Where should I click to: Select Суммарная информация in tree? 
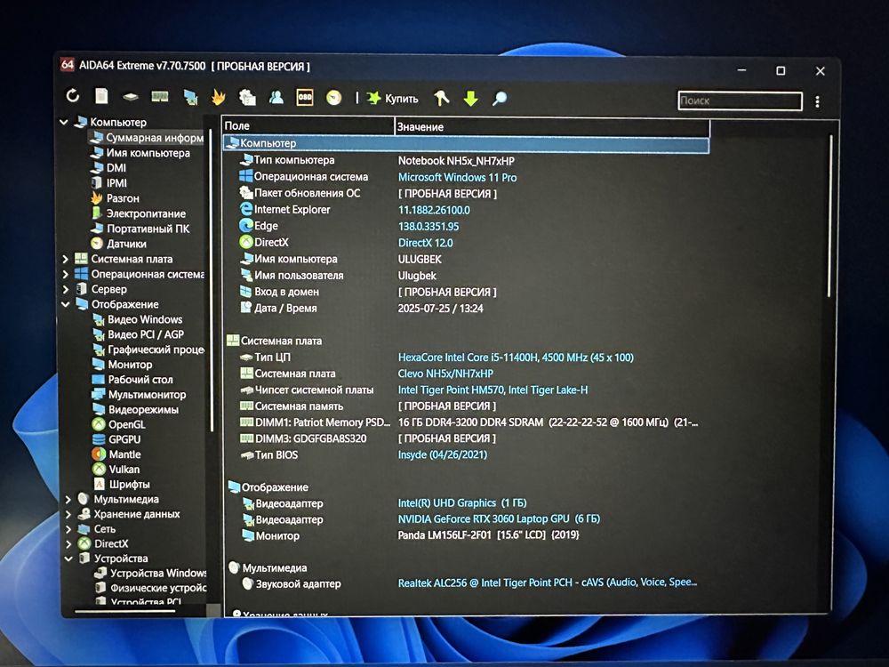pos(147,137)
